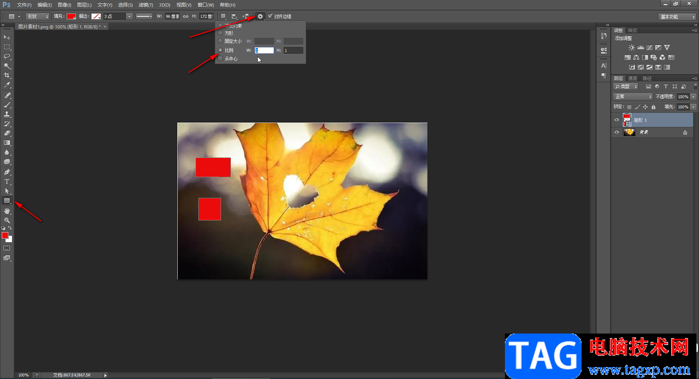The width and height of the screenshot is (699, 379).
Task: Filter layers by type layers icon
Action: point(666,87)
